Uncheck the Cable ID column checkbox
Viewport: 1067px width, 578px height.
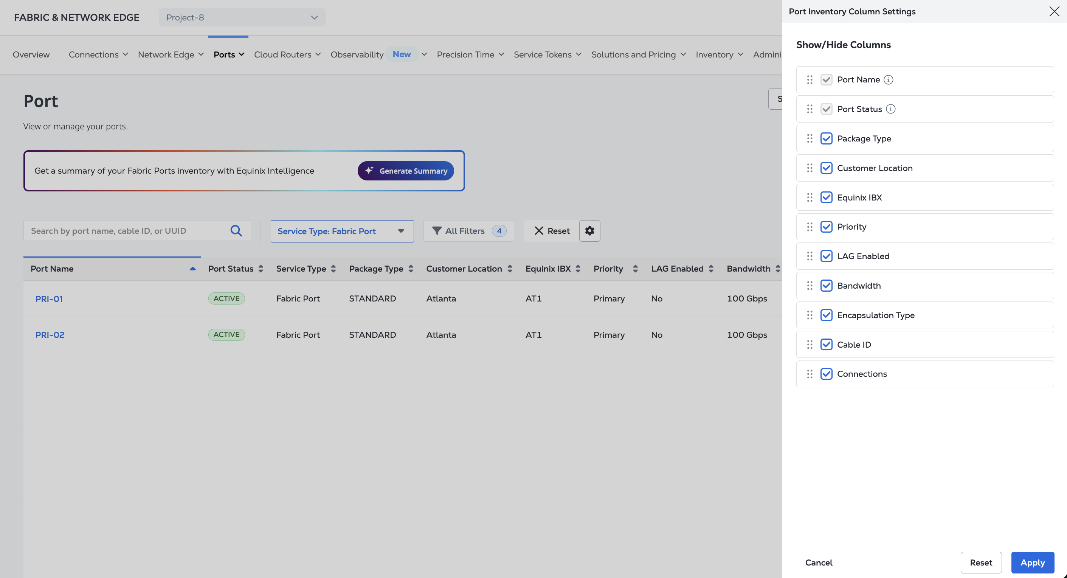tap(827, 344)
